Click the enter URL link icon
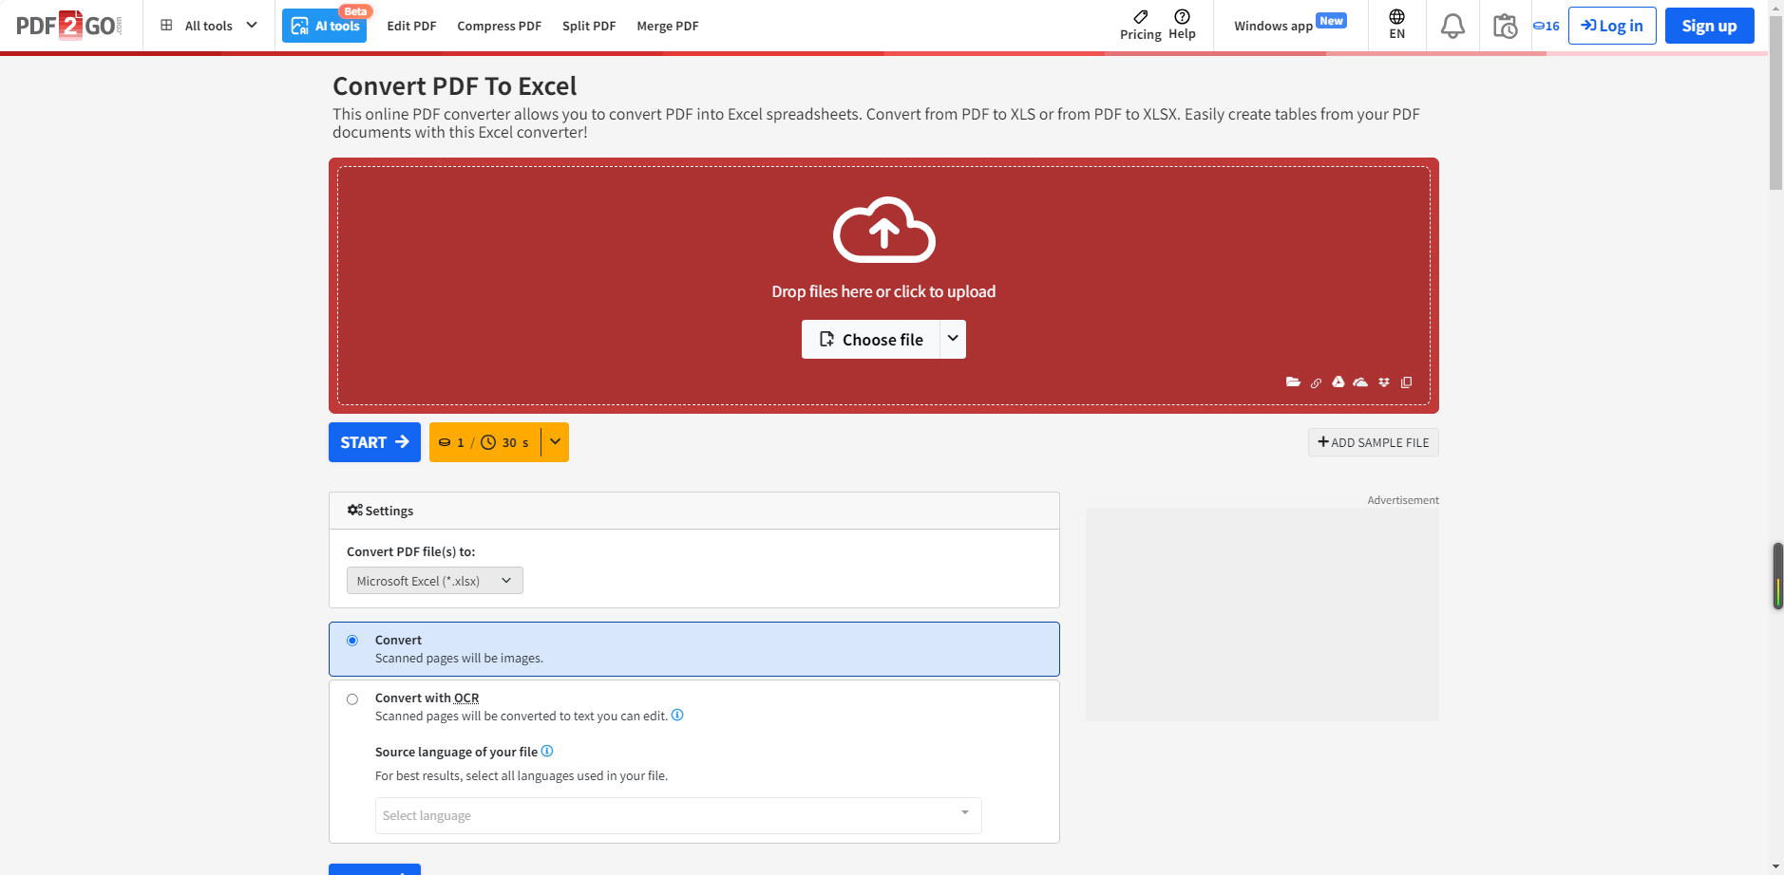 point(1316,383)
